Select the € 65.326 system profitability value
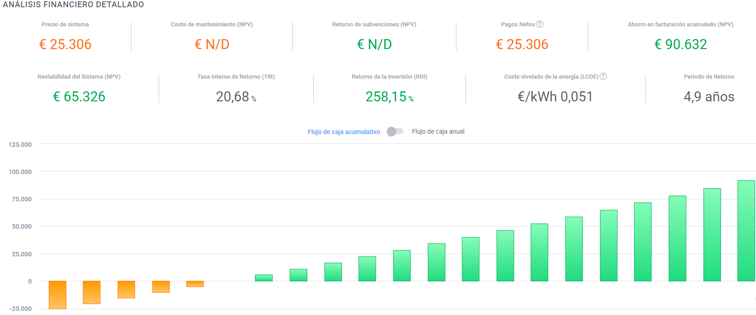Viewport: 756px width, 315px height. click(79, 97)
